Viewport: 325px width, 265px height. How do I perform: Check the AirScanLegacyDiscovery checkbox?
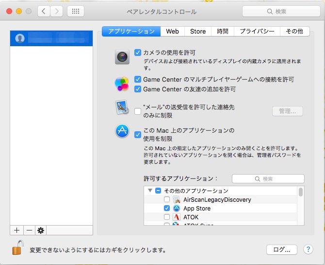pos(167,199)
